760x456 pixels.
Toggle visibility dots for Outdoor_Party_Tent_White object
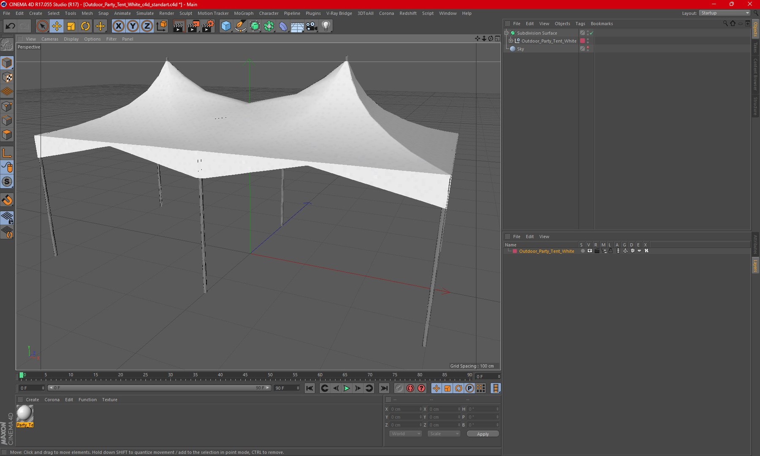(x=588, y=41)
